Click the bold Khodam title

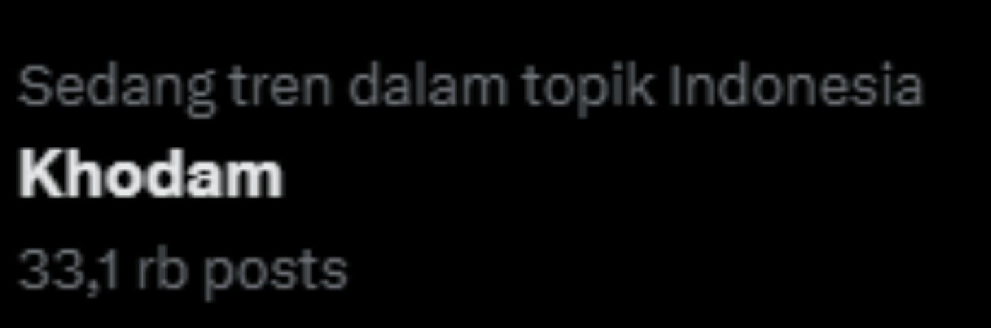(150, 176)
